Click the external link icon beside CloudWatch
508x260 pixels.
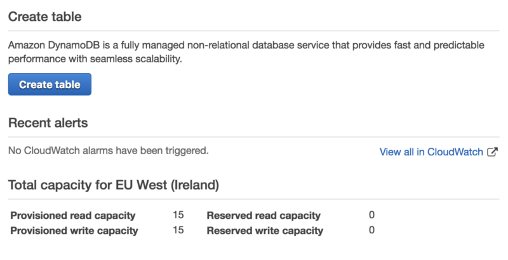pos(492,152)
